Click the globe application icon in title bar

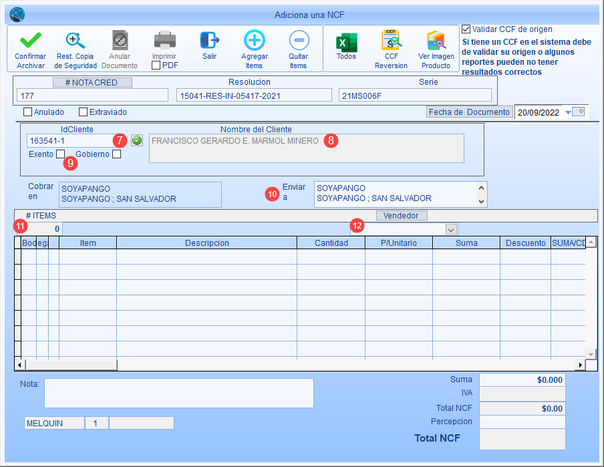coord(17,15)
